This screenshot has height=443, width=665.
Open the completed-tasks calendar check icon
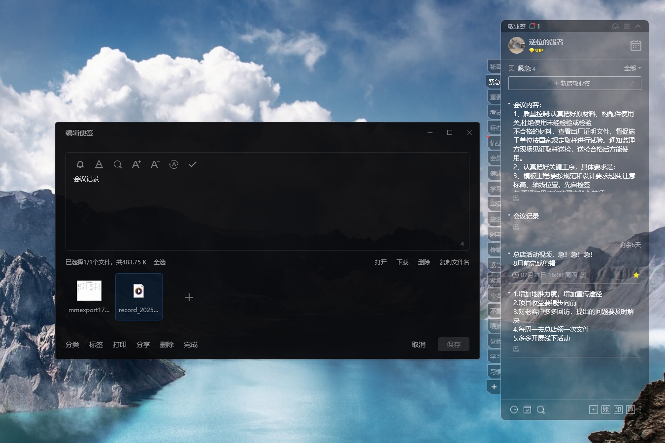point(527,410)
